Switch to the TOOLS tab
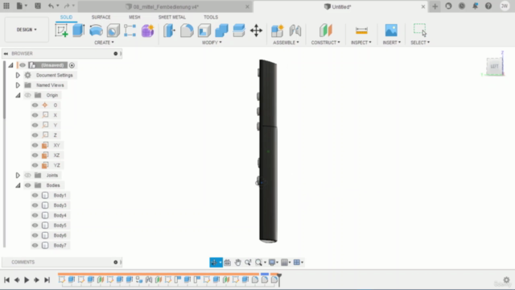The width and height of the screenshot is (515, 290). click(211, 17)
